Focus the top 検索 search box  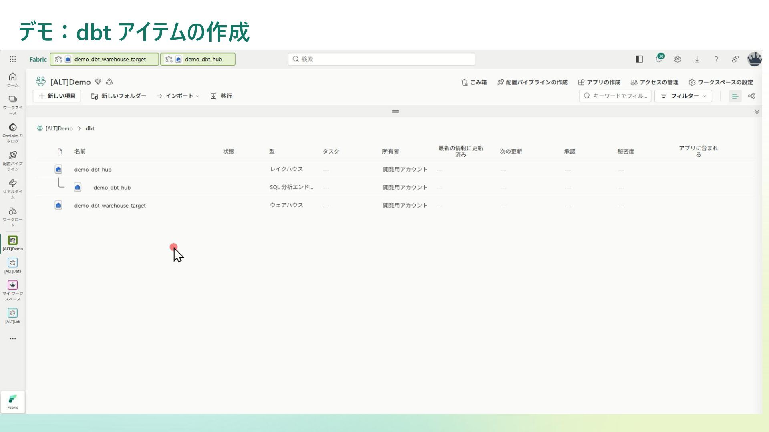tap(381, 59)
